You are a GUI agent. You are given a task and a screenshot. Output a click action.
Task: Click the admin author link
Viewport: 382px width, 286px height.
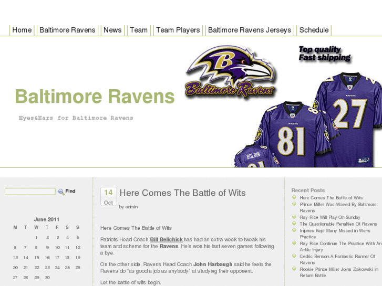click(131, 207)
